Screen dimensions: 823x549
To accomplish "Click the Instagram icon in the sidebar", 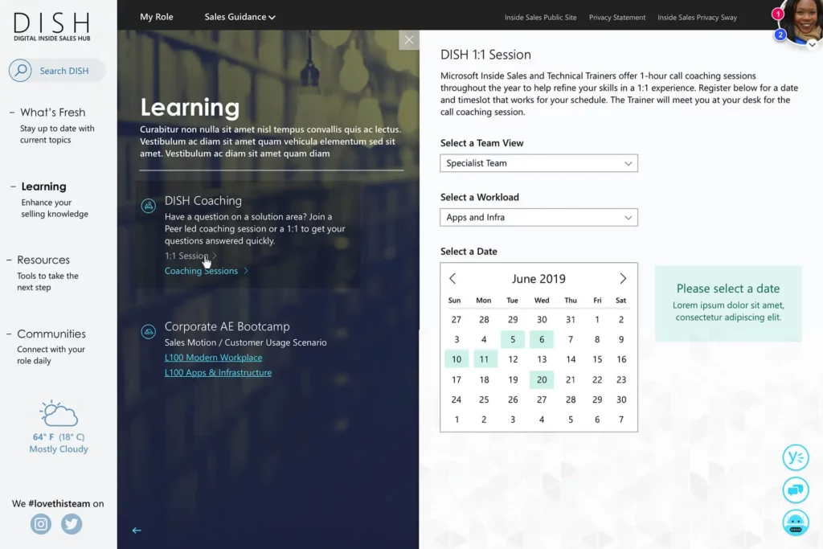I will coord(41,524).
